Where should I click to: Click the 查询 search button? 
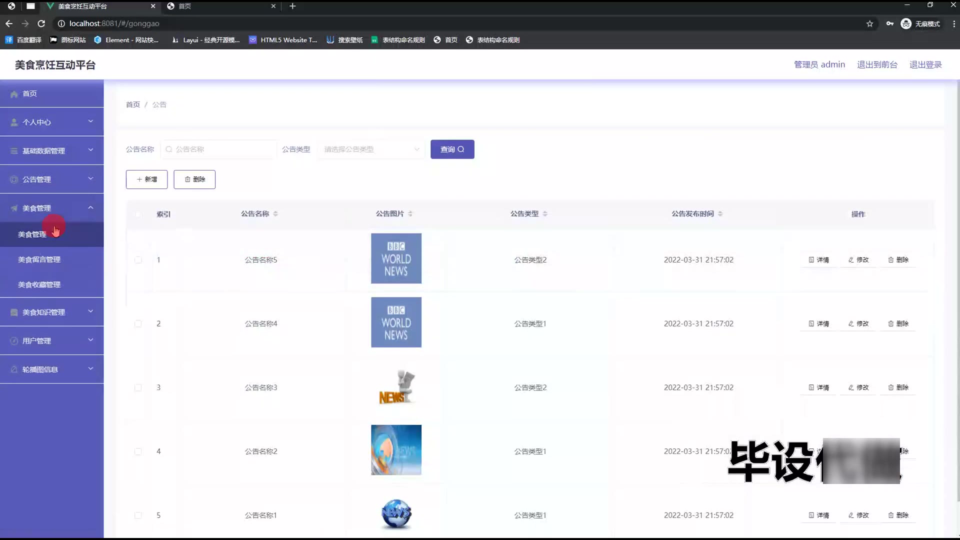[x=452, y=149]
